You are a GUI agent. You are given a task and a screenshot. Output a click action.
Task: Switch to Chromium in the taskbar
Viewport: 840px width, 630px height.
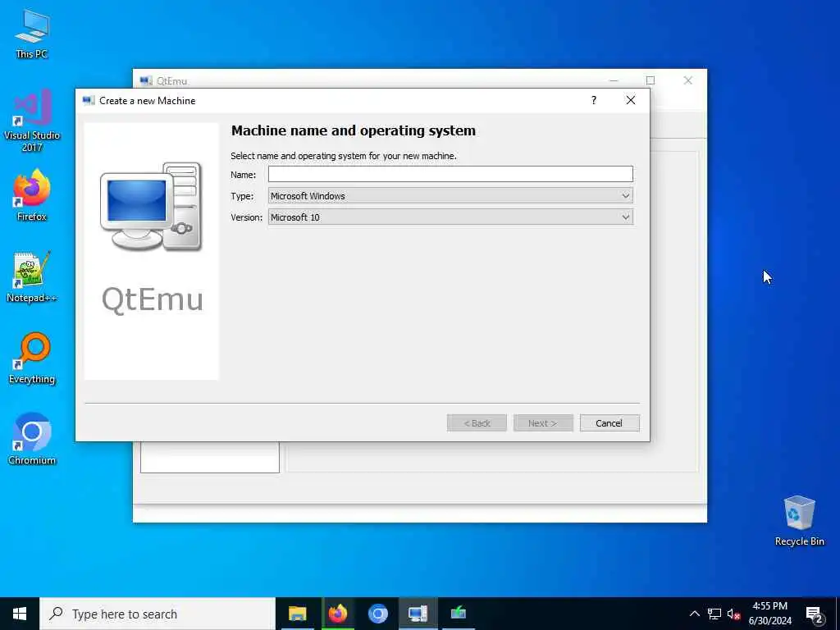tap(377, 614)
